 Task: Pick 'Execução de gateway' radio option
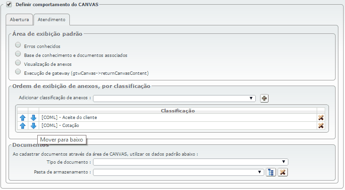18,72
